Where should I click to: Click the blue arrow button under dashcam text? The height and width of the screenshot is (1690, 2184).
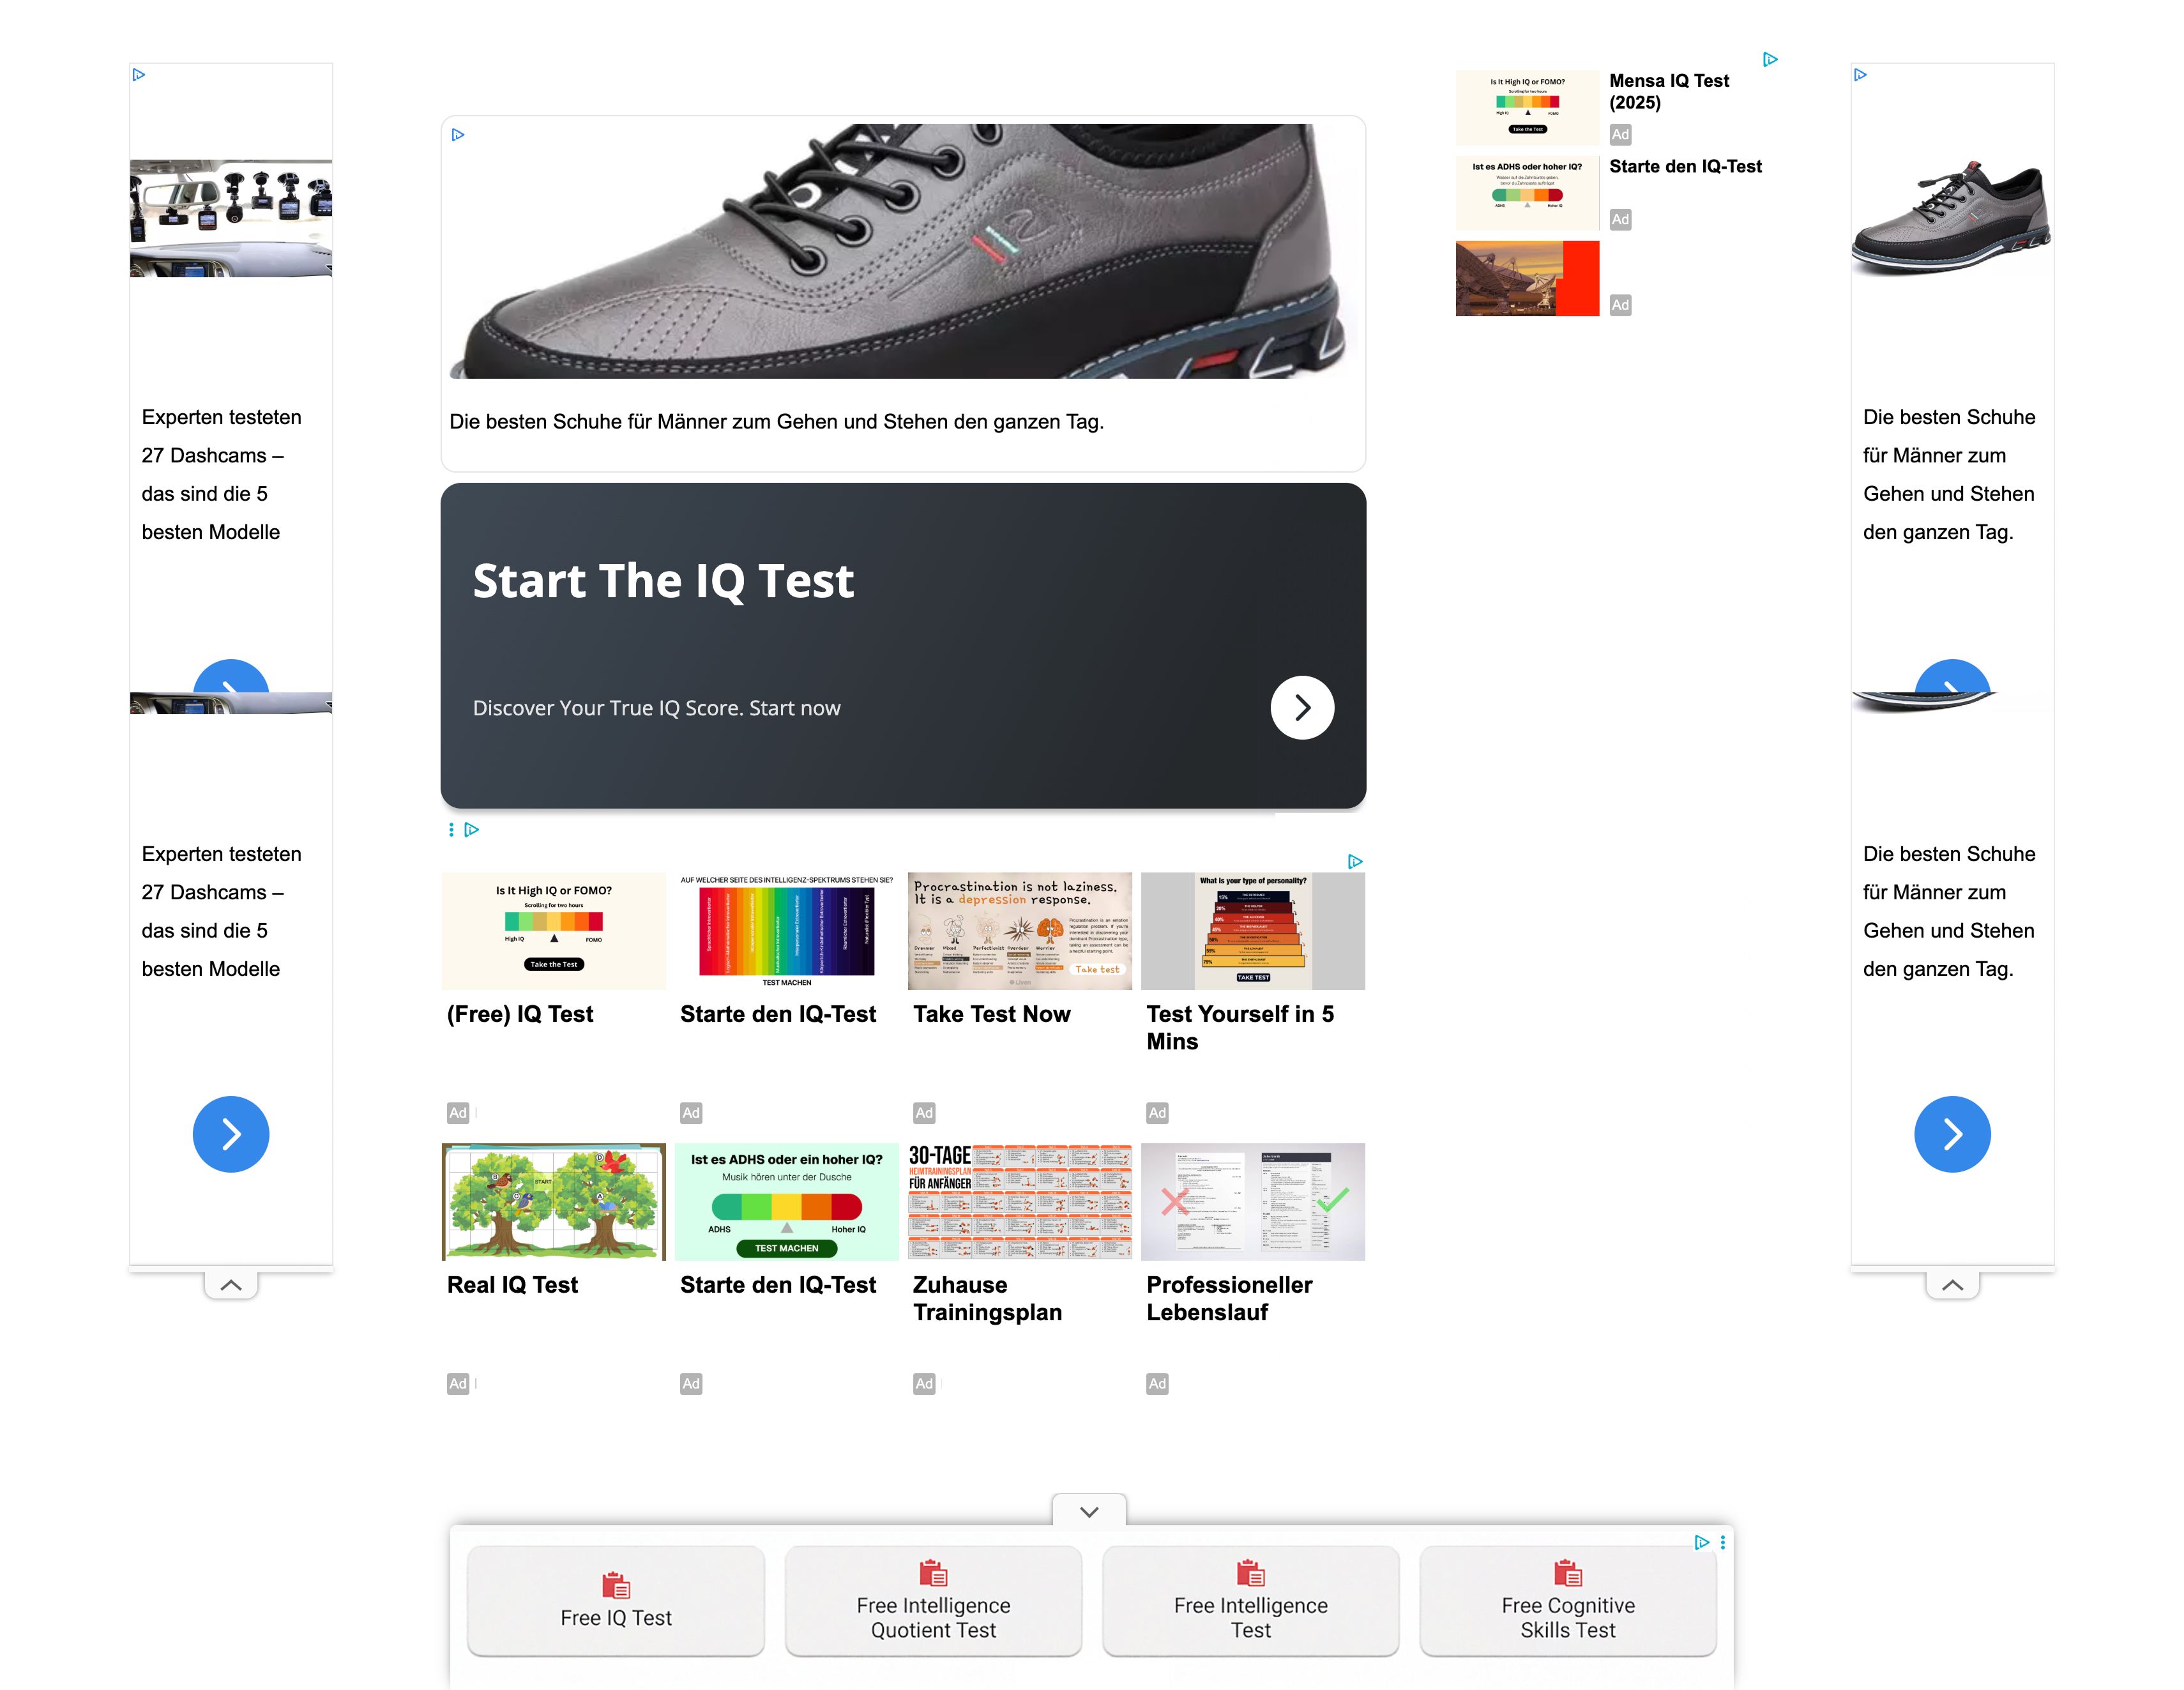coord(231,1134)
